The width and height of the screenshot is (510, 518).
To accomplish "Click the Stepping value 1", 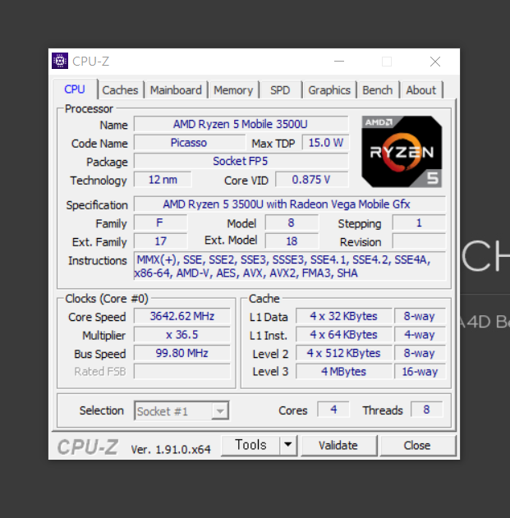I will (419, 223).
